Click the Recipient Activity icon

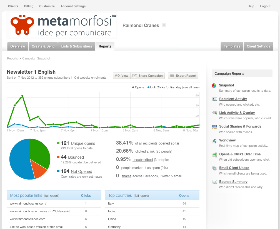[215, 99]
